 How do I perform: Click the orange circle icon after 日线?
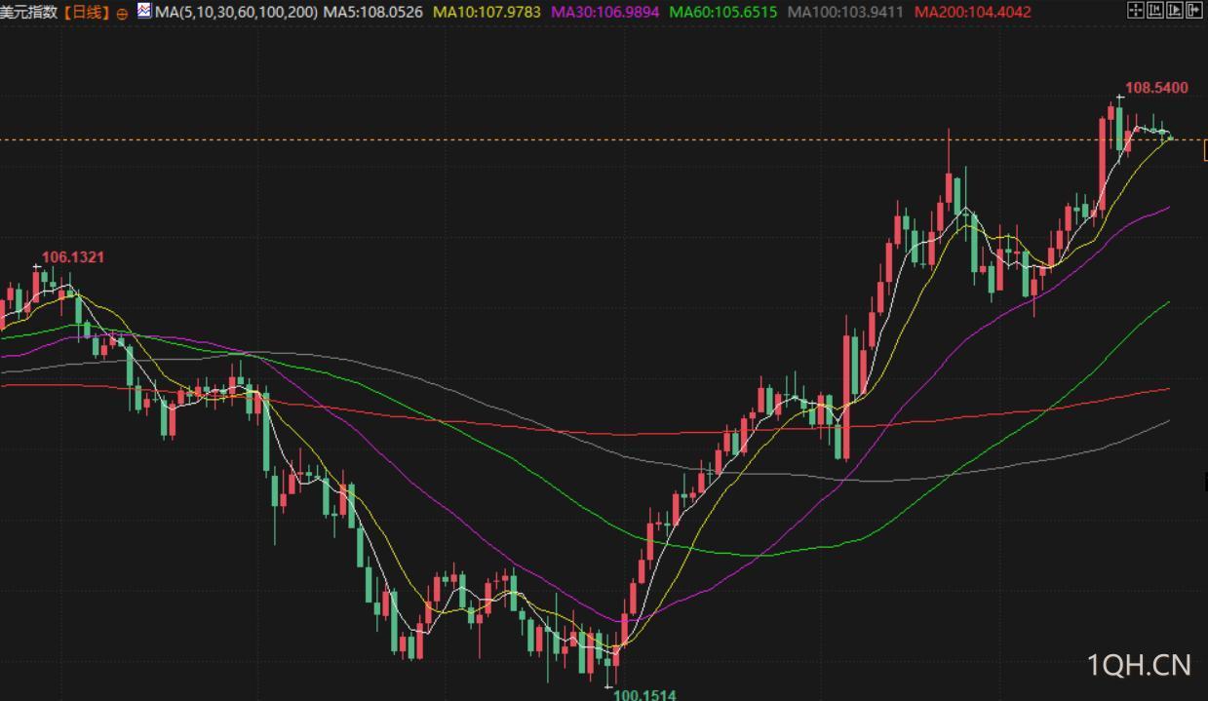[x=122, y=14]
